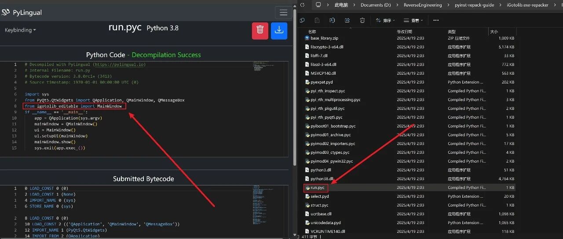Click the PyLingual logo icon

pyautogui.click(x=5, y=12)
